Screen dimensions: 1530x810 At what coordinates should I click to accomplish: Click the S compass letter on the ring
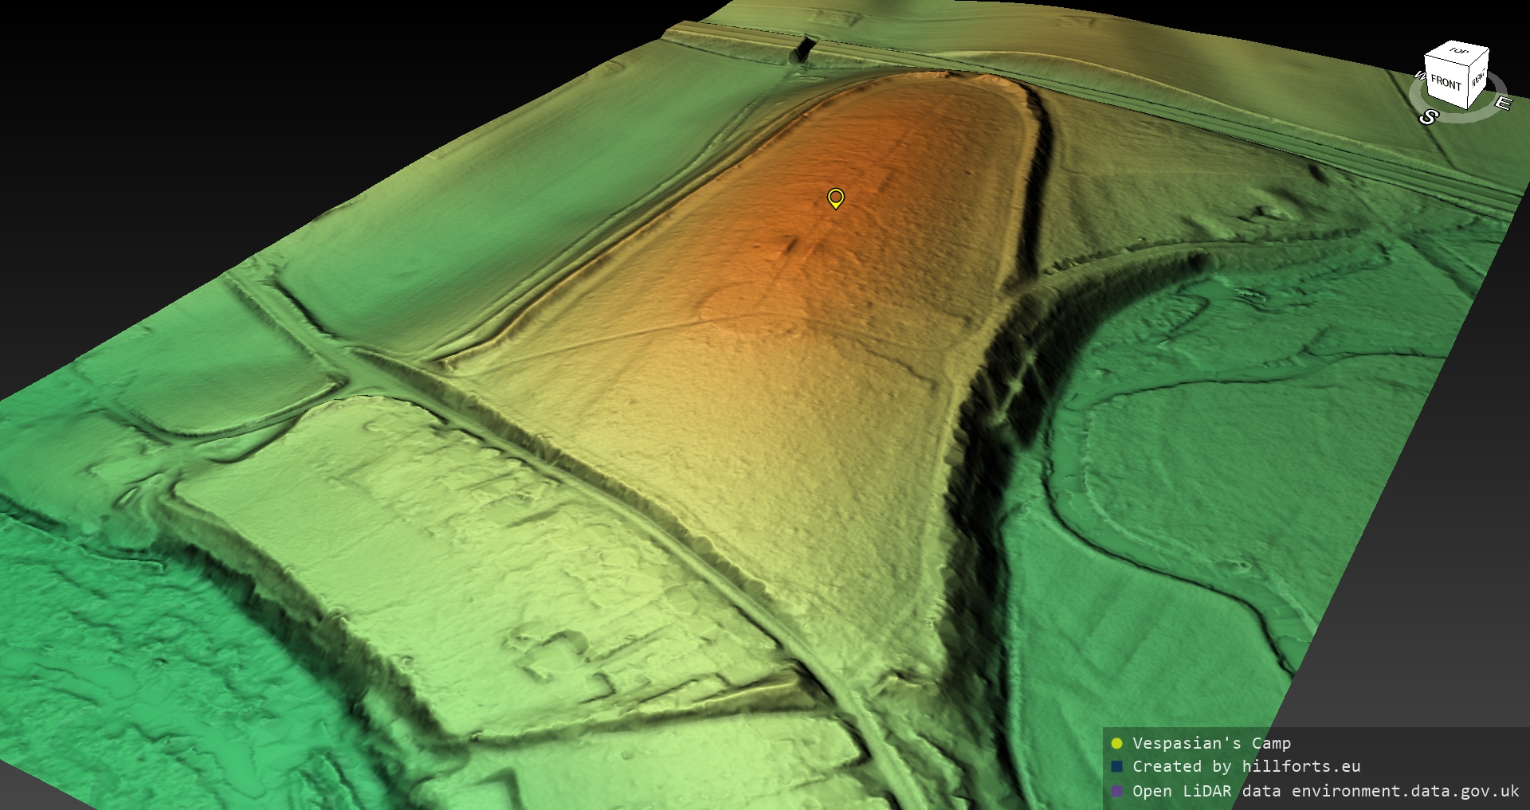[1428, 117]
